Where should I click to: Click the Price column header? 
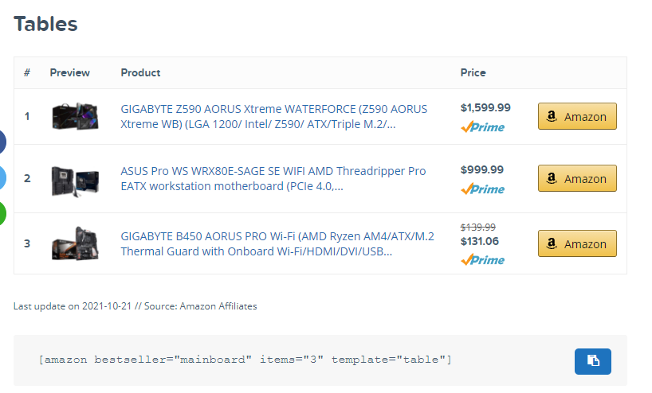pyautogui.click(x=473, y=72)
